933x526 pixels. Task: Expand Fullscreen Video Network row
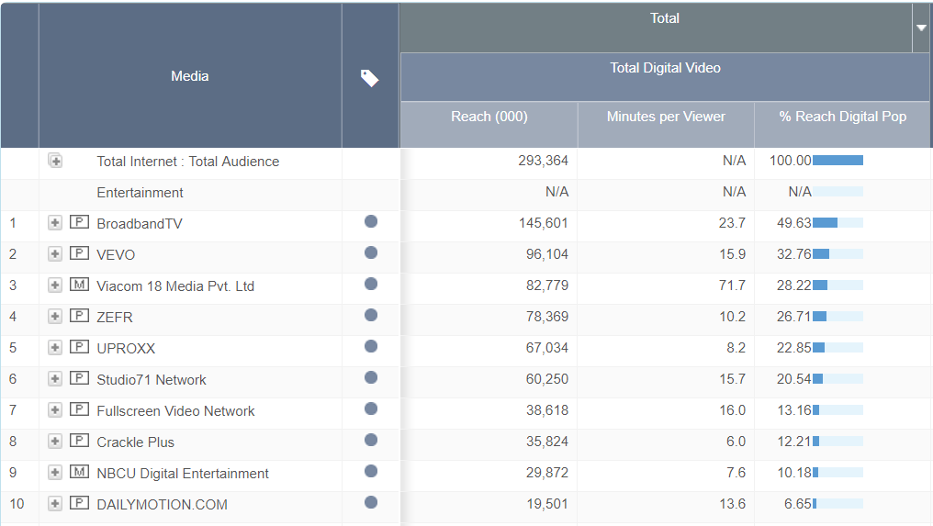click(55, 410)
